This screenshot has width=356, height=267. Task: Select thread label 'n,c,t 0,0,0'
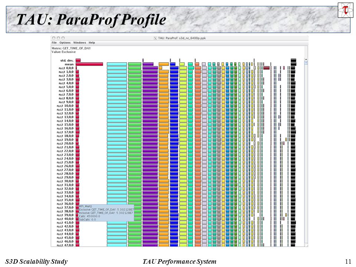66,68
